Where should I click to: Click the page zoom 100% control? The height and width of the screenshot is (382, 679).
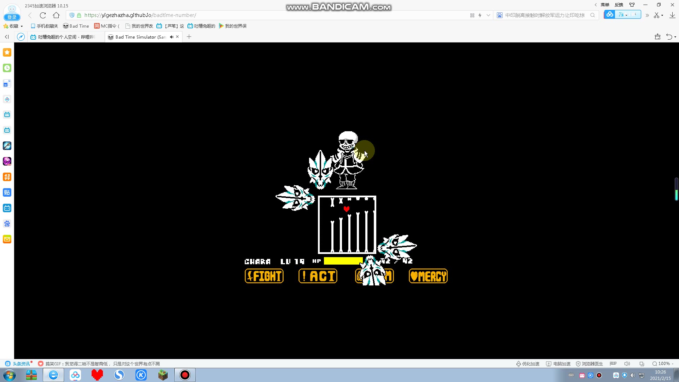click(x=663, y=364)
